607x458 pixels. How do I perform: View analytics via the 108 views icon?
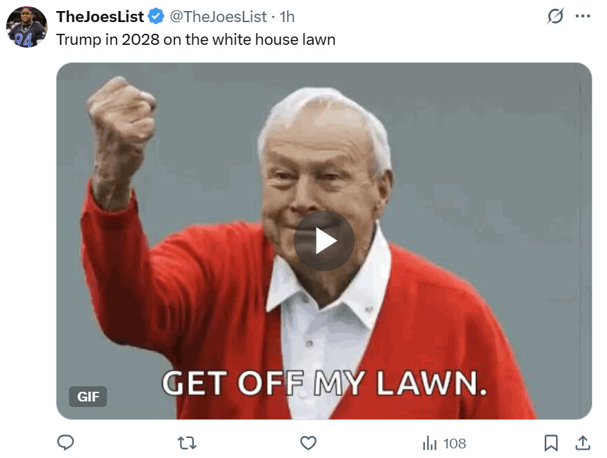point(444,444)
